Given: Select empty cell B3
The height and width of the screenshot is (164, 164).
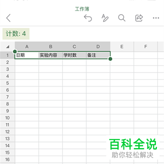Looking at the screenshot, I should point(51,69).
